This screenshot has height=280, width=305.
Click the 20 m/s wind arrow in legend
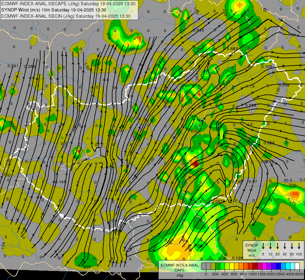(277, 246)
